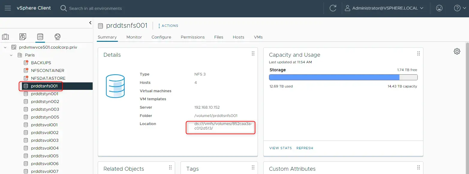Collapse the prdvmwvce501.coolcorp.priv vCenter node

5,47
